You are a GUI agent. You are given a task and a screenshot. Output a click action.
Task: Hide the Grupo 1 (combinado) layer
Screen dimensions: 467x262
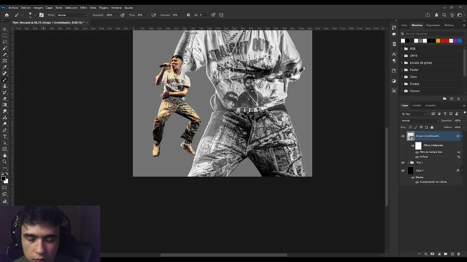pyautogui.click(x=403, y=136)
